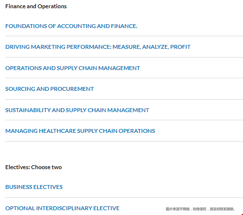Open the Business Electives link

pos(34,187)
